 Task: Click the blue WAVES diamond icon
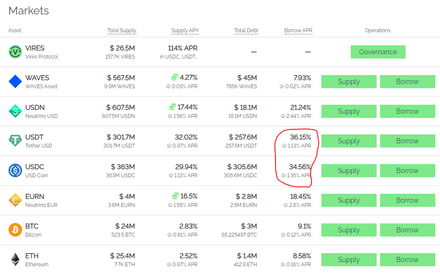15,81
